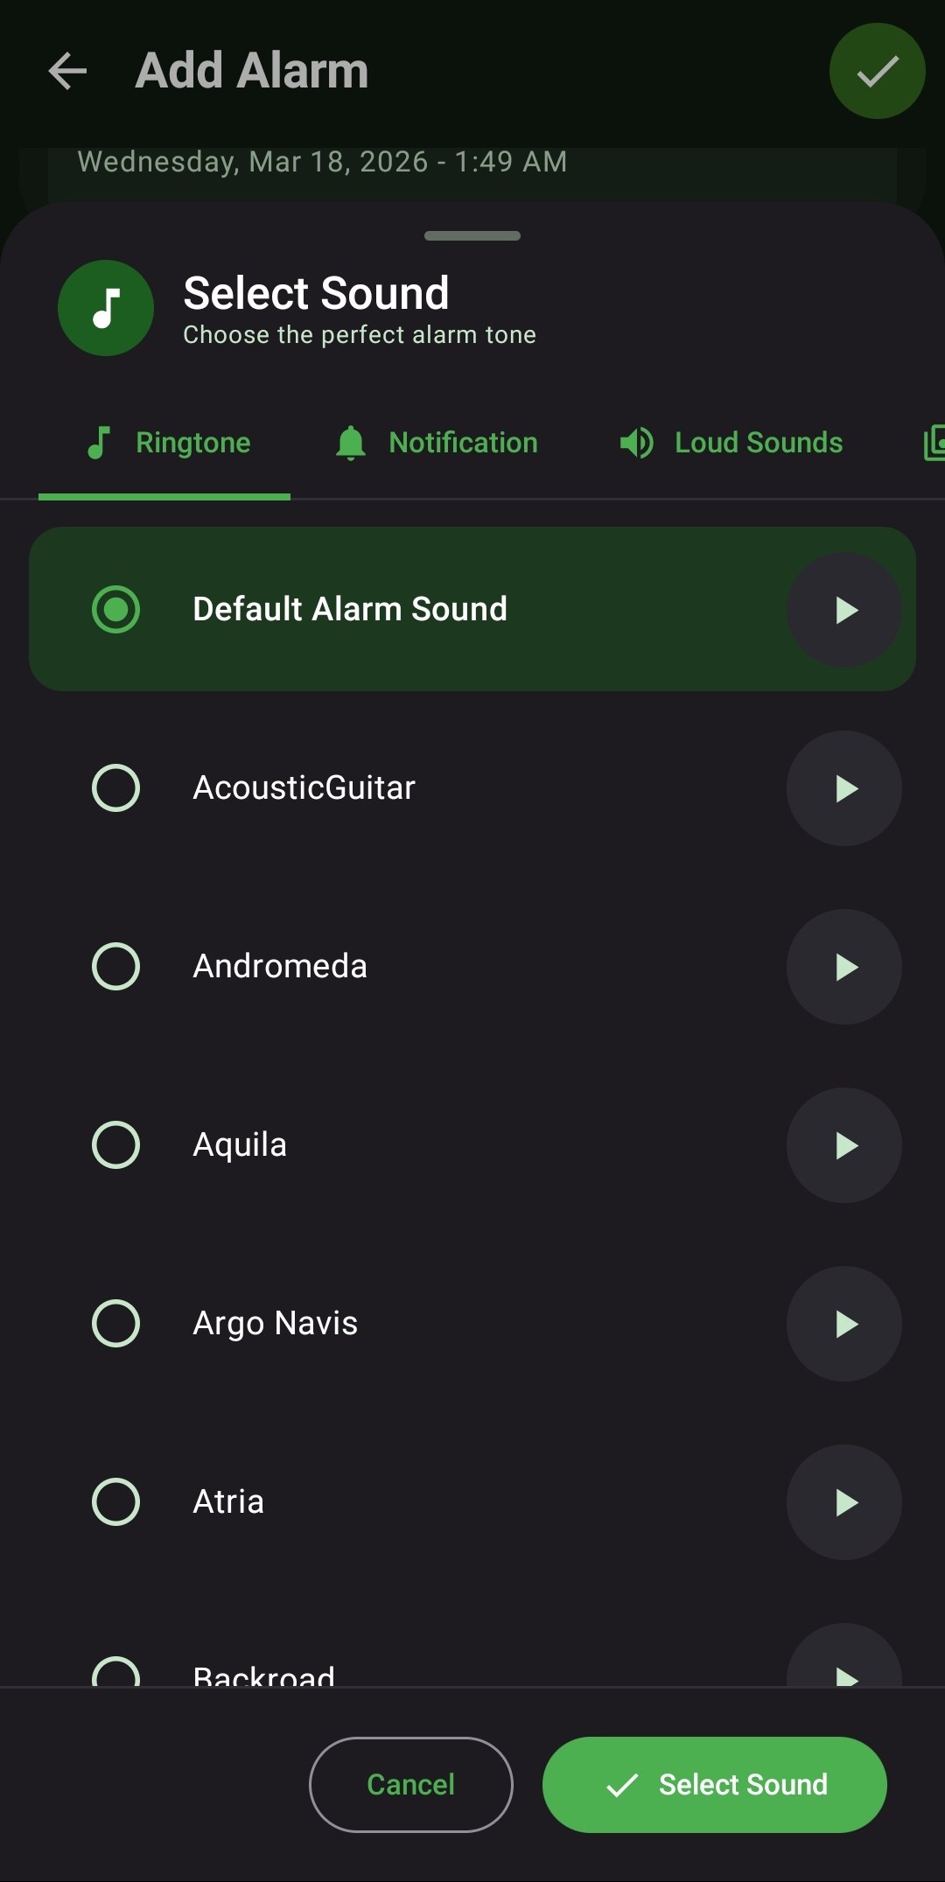Choose the Atria radio option
Screen dimensions: 945x1882
(x=115, y=1502)
